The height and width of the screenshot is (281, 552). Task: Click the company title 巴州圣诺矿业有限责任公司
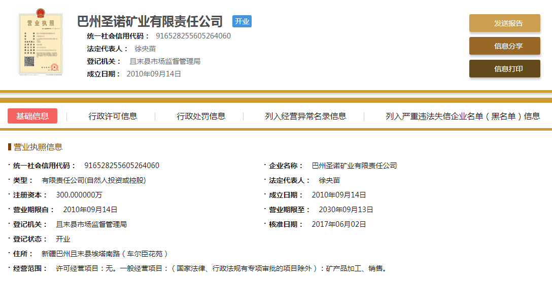click(x=150, y=22)
